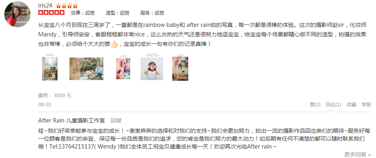Open first review photo of room scene
The width and height of the screenshot is (376, 158).
tap(50, 66)
